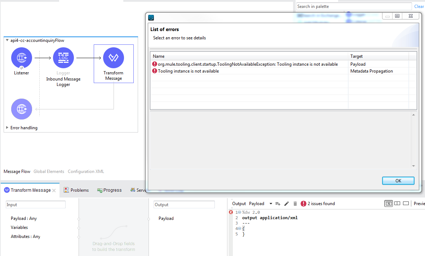Click the Output filter field
The width and height of the screenshot is (425, 256).
(x=184, y=205)
